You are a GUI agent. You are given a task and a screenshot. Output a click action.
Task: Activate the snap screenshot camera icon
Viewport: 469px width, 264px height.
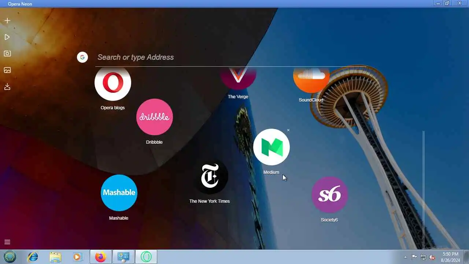point(7,54)
